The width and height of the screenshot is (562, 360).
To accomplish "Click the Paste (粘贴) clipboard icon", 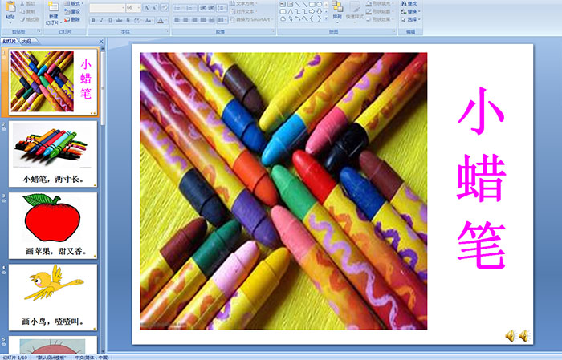I will [10, 8].
